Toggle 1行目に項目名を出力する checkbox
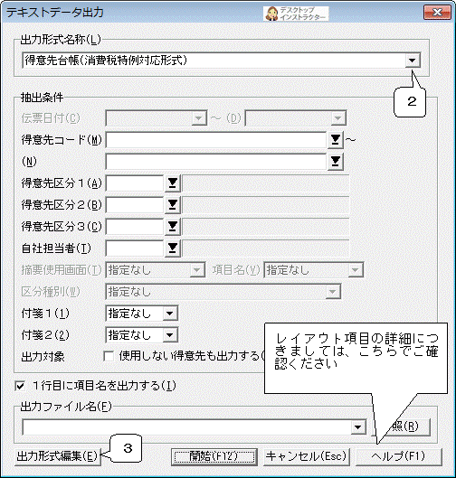The width and height of the screenshot is (456, 478). [20, 386]
